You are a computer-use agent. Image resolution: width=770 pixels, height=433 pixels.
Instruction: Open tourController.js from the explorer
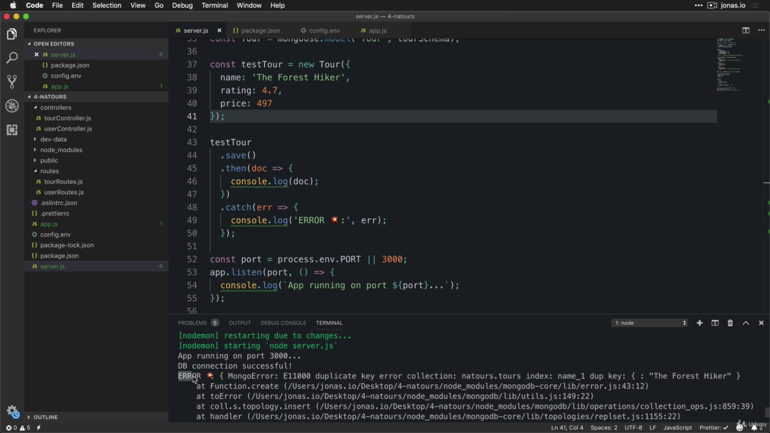(x=67, y=118)
